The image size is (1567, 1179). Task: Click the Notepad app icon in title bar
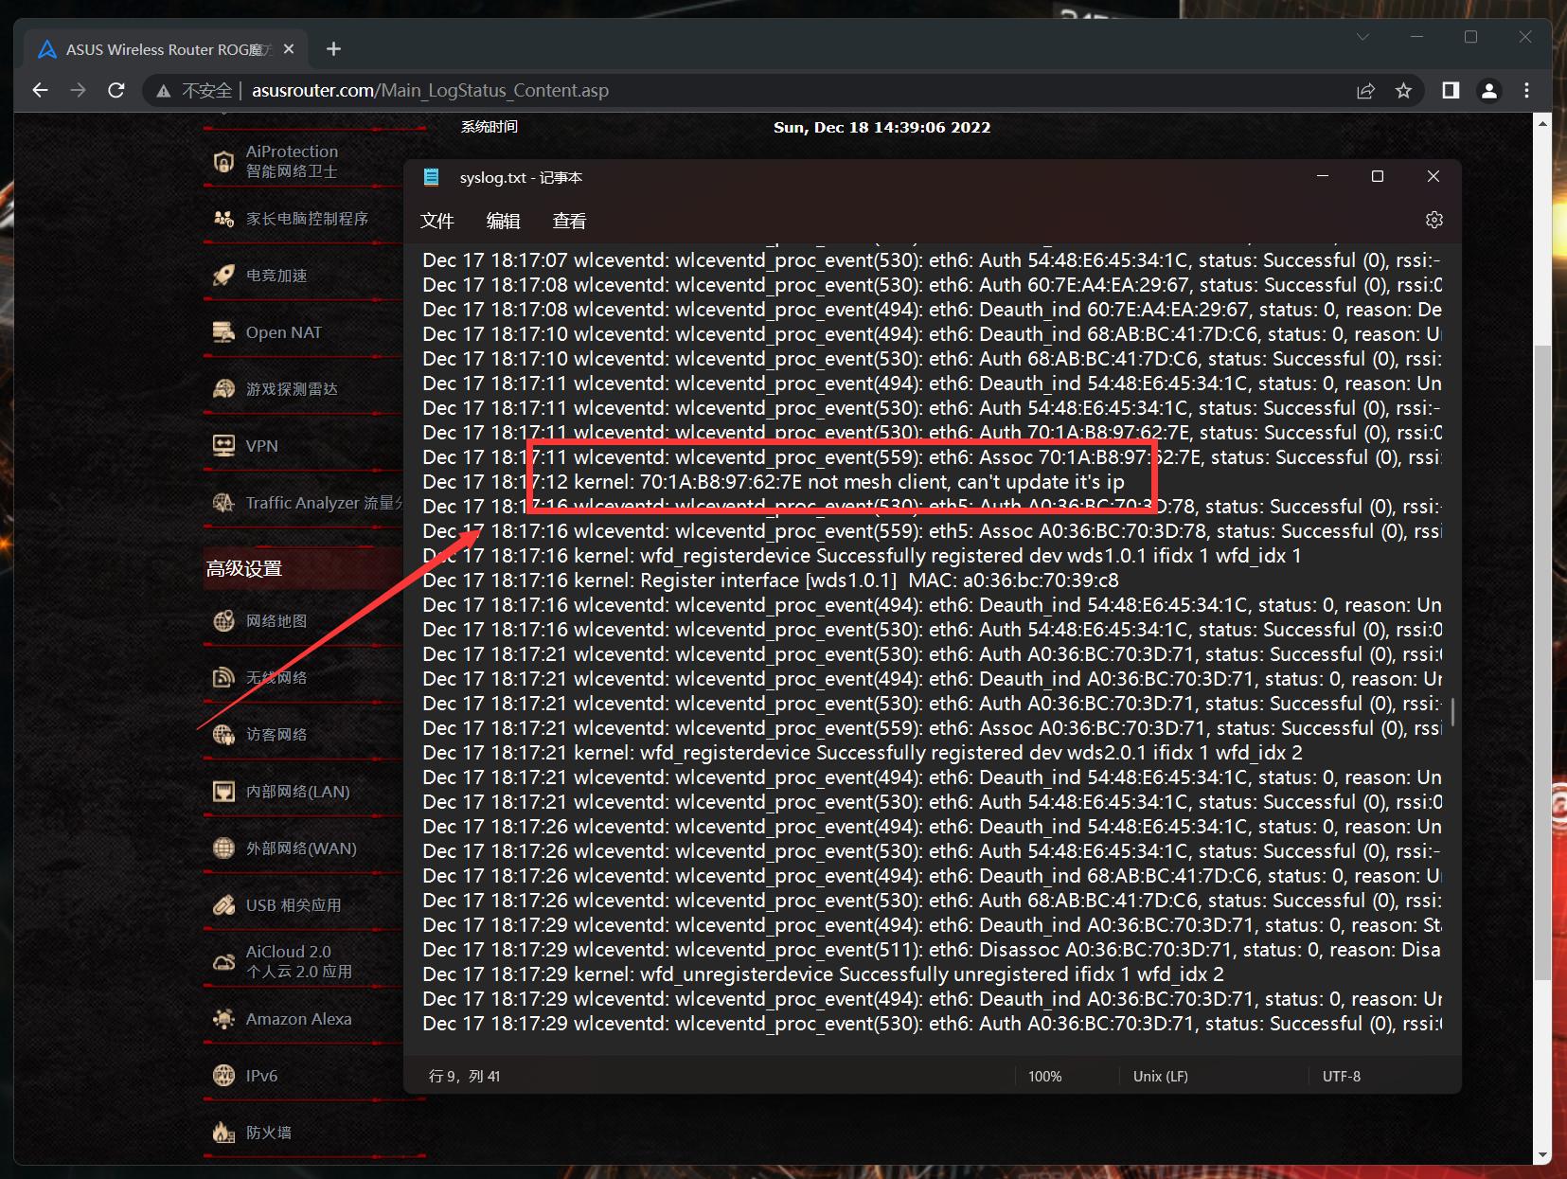click(x=432, y=177)
